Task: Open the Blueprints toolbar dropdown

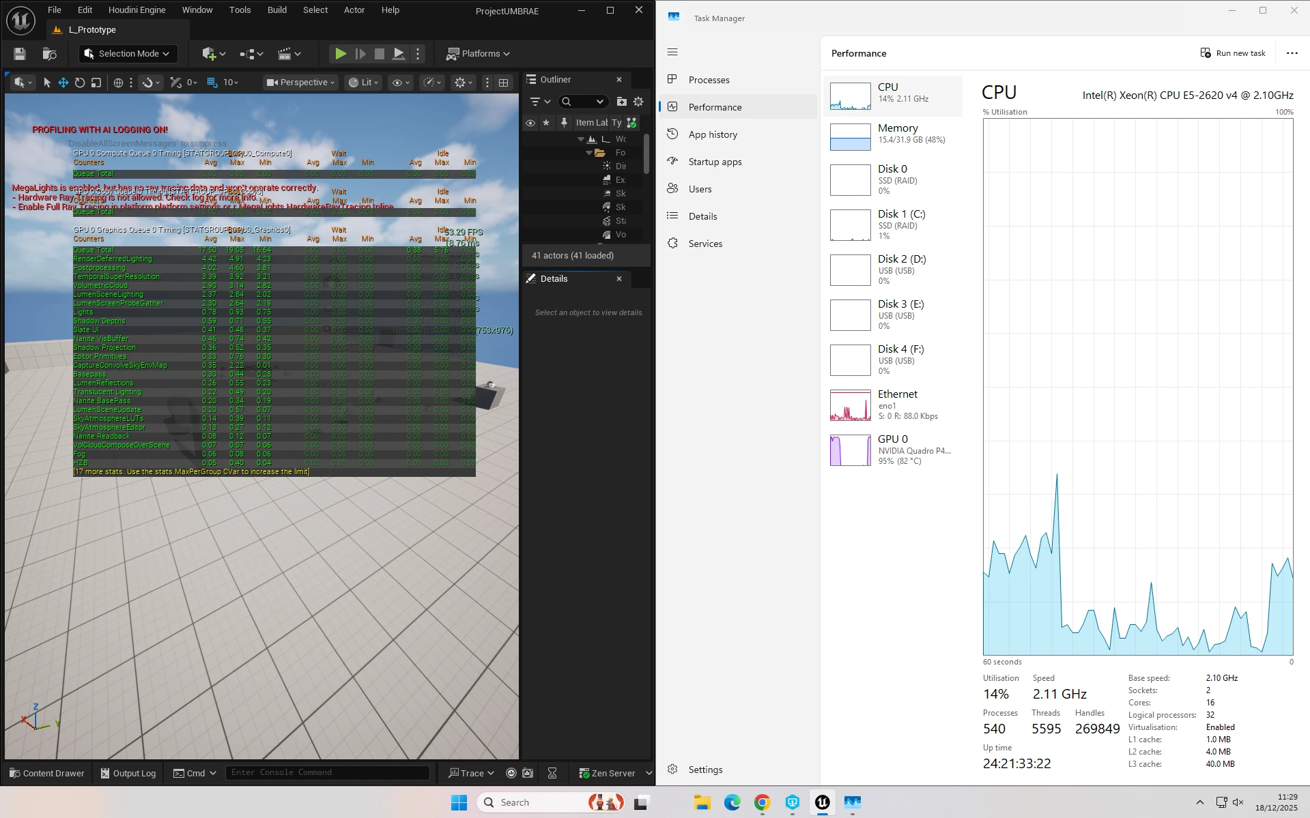Action: [251, 54]
